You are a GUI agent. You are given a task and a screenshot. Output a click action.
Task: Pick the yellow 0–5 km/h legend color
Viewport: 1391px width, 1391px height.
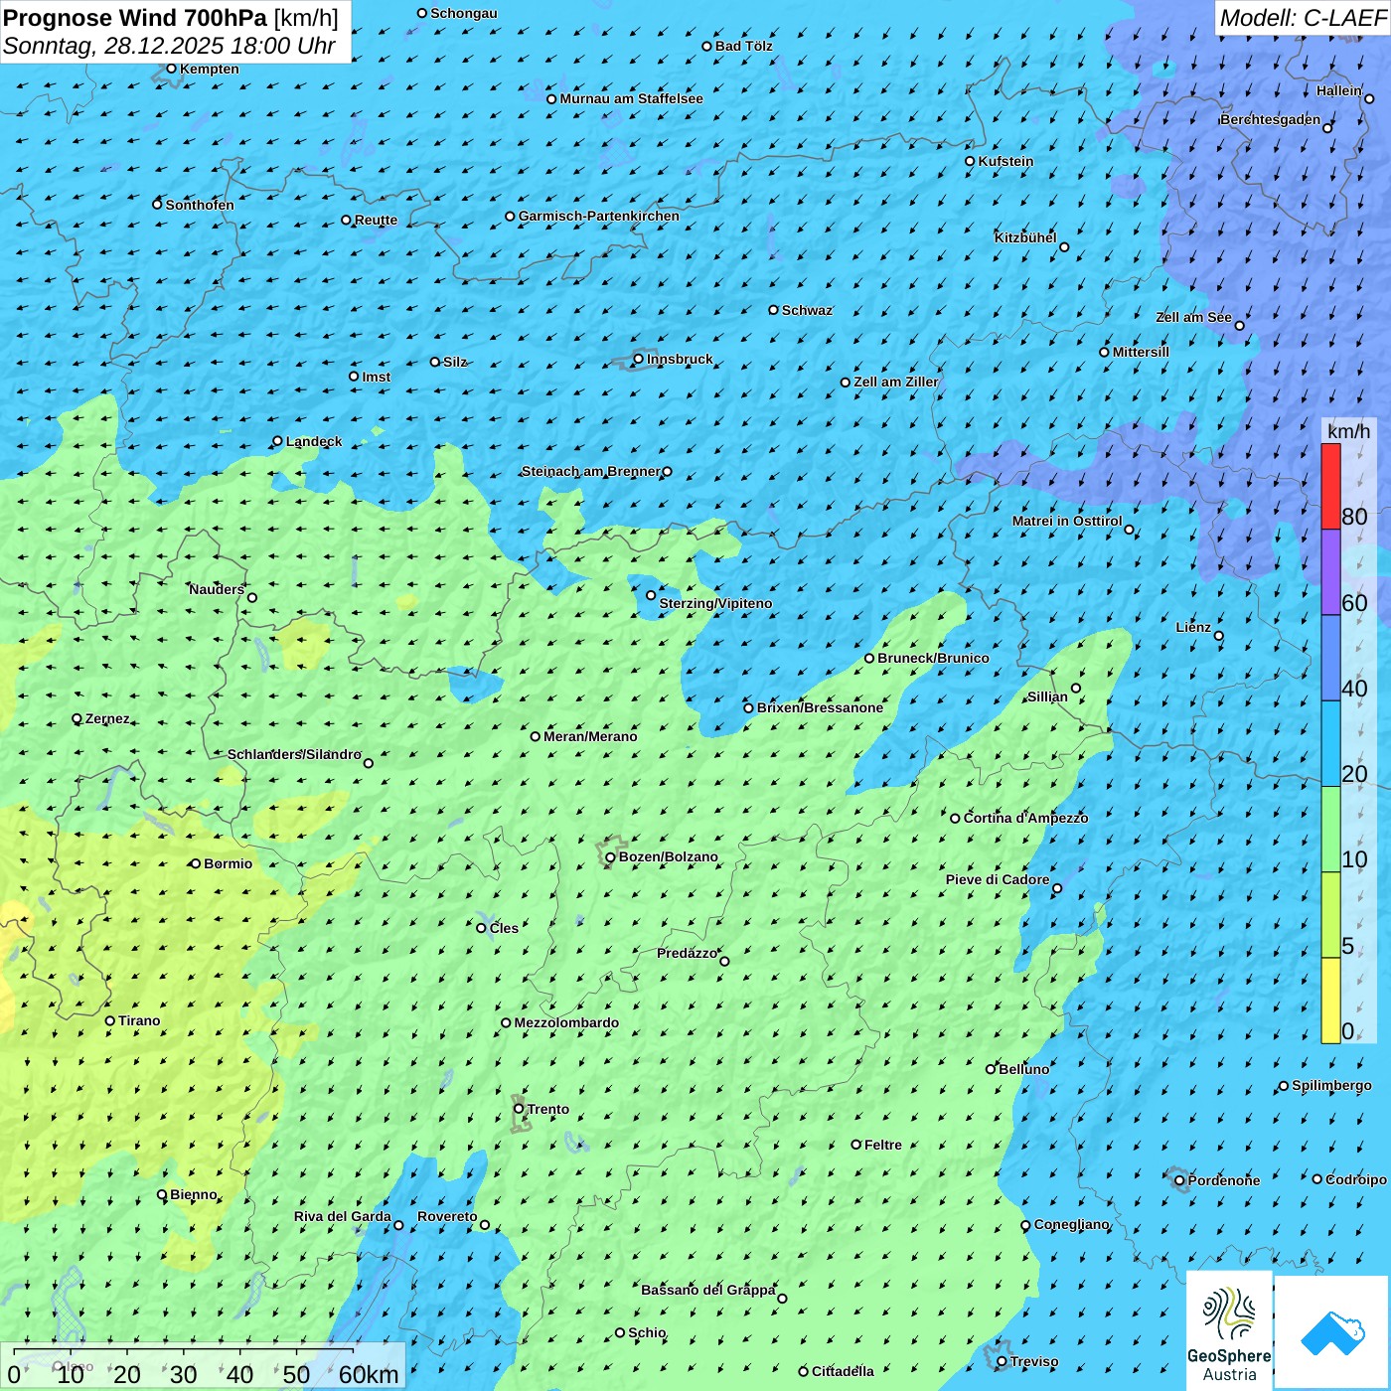(1330, 1001)
